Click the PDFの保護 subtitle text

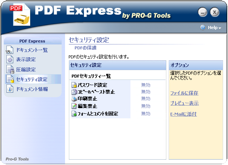pyautogui.click(x=85, y=48)
